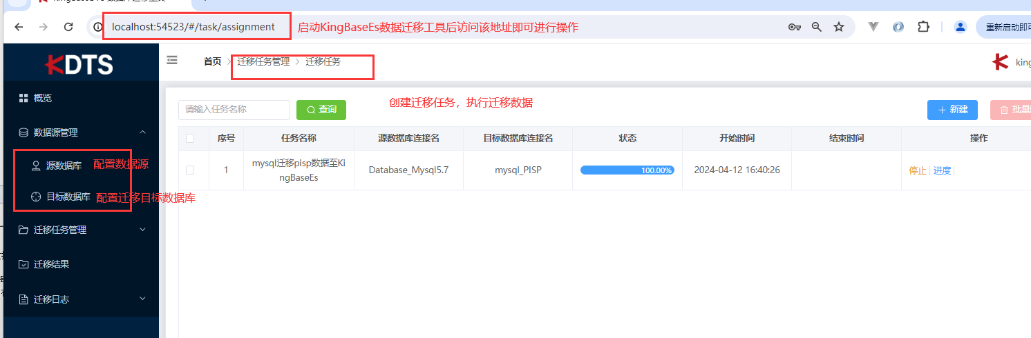Click the sidebar collapse hamburger icon
This screenshot has height=338, width=1031.
tap(172, 61)
